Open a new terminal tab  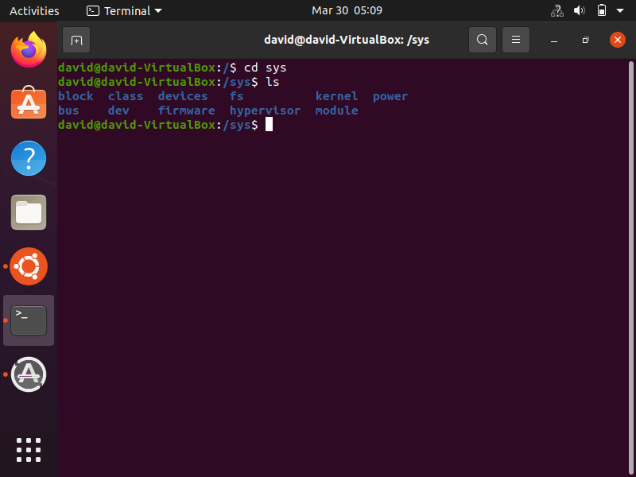pyautogui.click(x=76, y=40)
